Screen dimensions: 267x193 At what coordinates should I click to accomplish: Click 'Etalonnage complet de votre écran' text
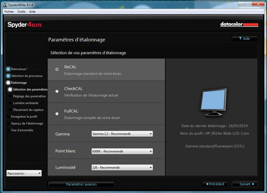pos(92,118)
